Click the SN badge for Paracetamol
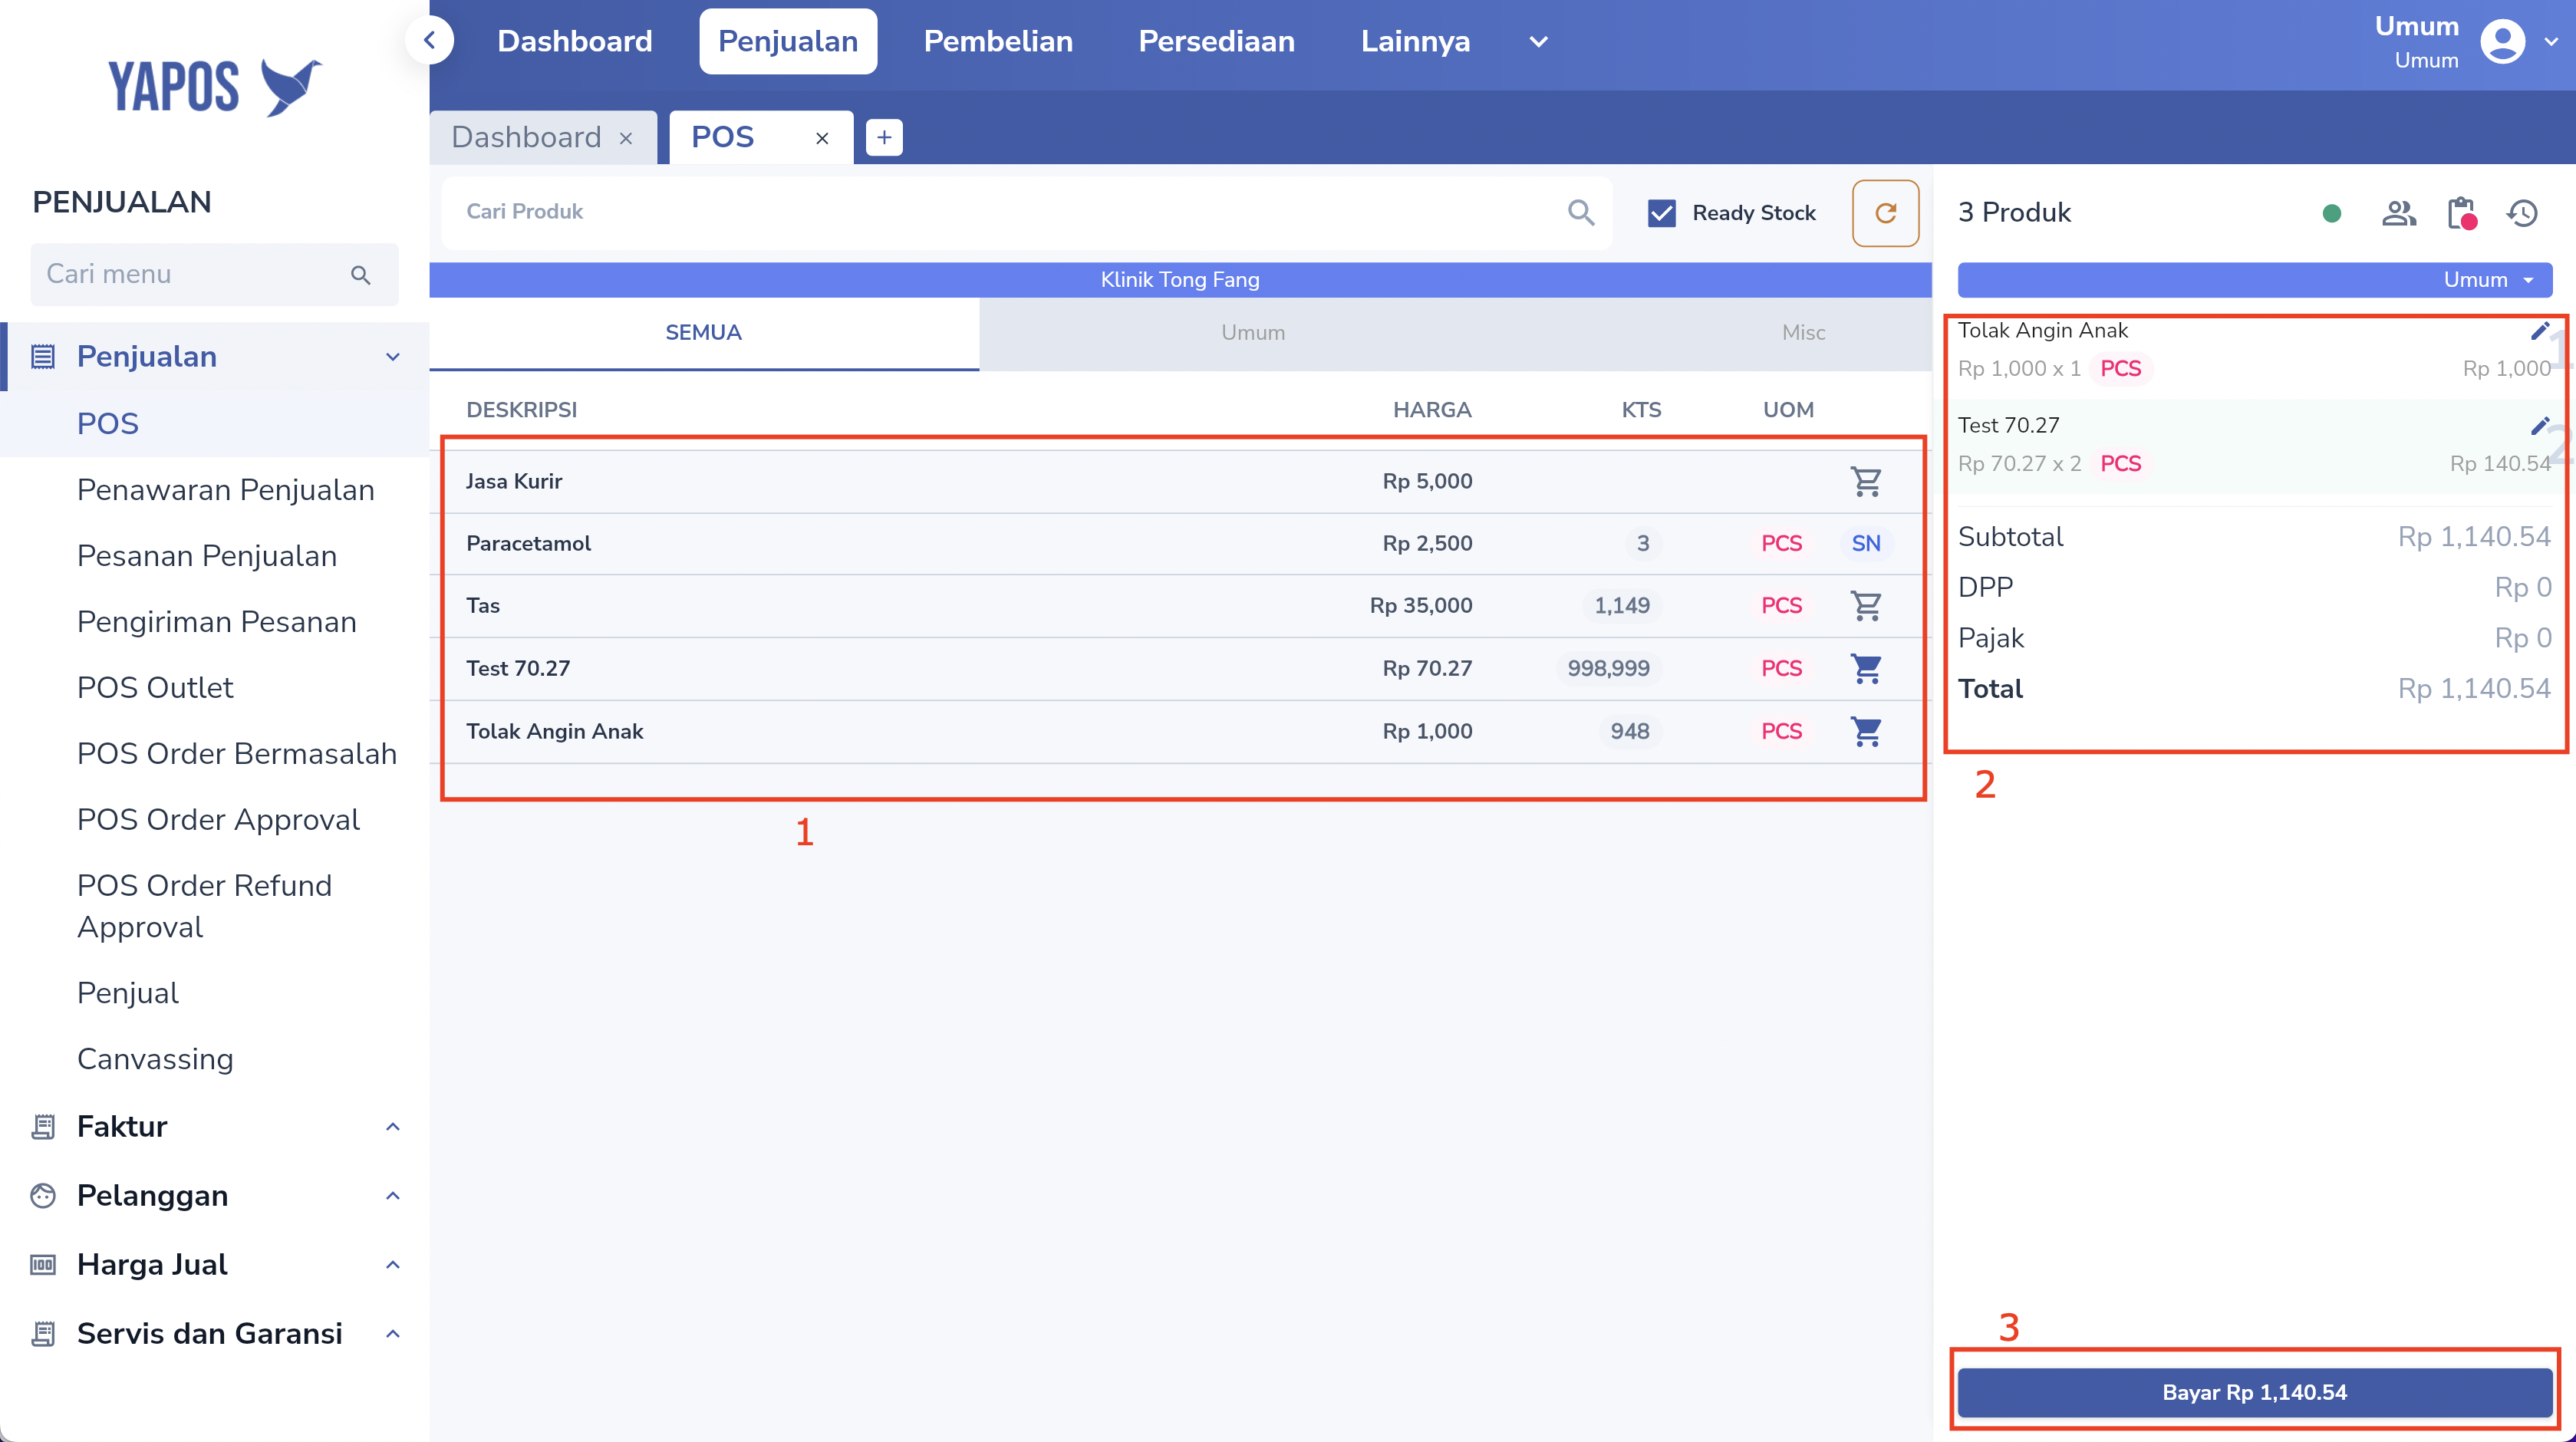2576x1442 pixels. coord(1866,543)
